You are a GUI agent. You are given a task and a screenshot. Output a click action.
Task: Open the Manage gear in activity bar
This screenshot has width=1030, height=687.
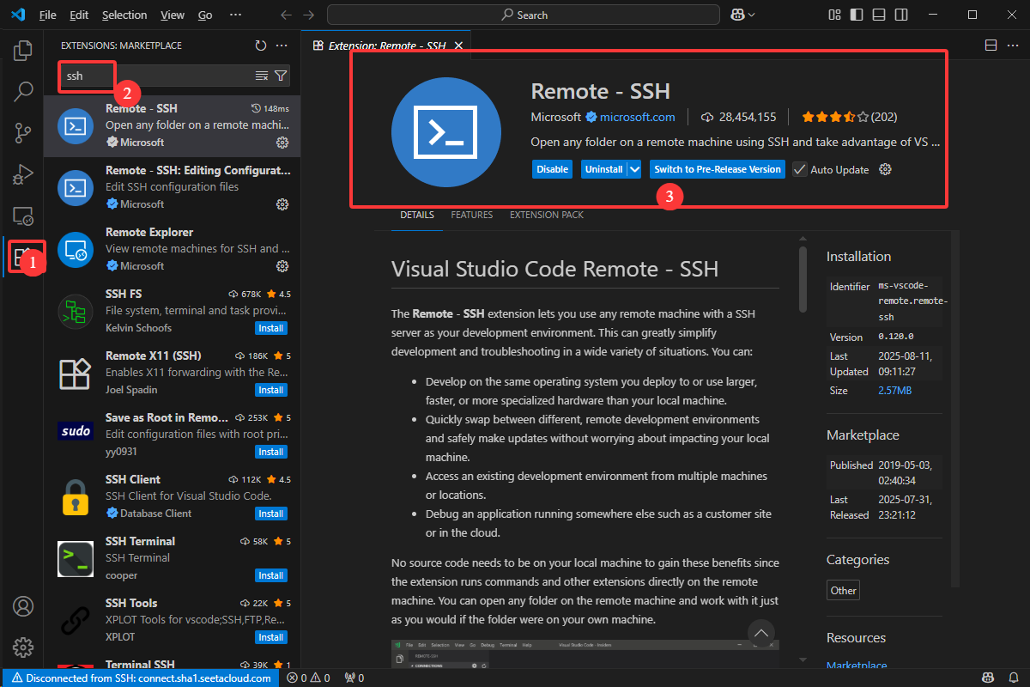(23, 647)
